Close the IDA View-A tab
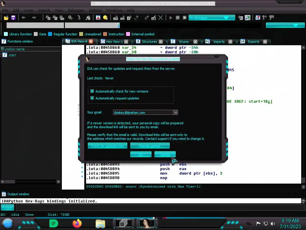 coord(91,41)
